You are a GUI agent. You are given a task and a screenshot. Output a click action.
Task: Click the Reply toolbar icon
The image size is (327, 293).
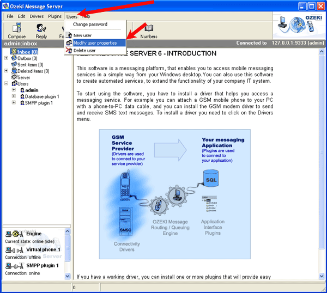(41, 28)
